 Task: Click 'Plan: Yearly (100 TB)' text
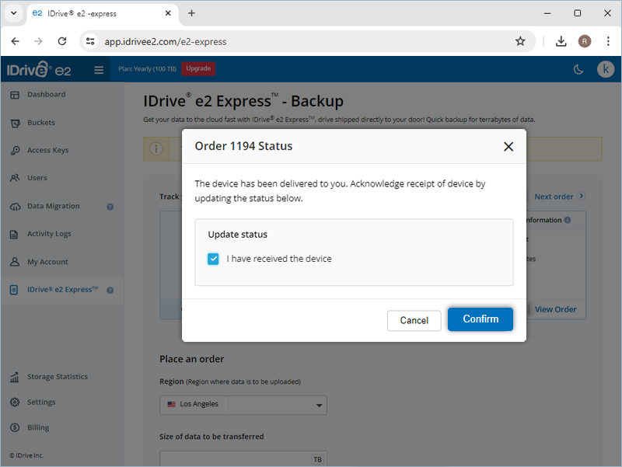click(x=147, y=69)
